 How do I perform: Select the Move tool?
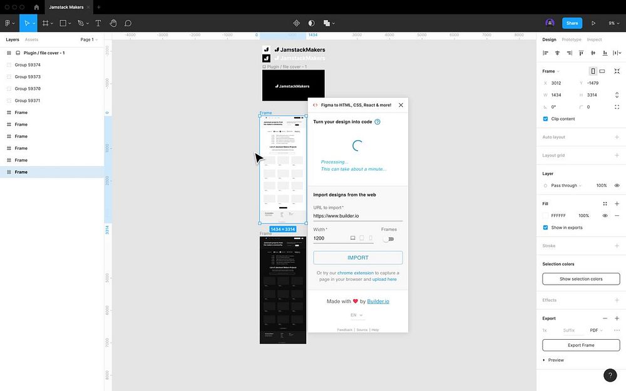coord(27,23)
